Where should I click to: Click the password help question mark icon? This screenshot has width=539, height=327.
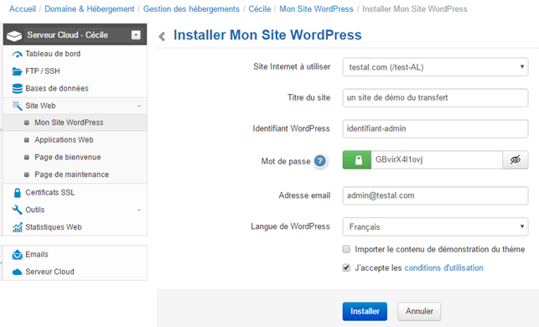(320, 161)
